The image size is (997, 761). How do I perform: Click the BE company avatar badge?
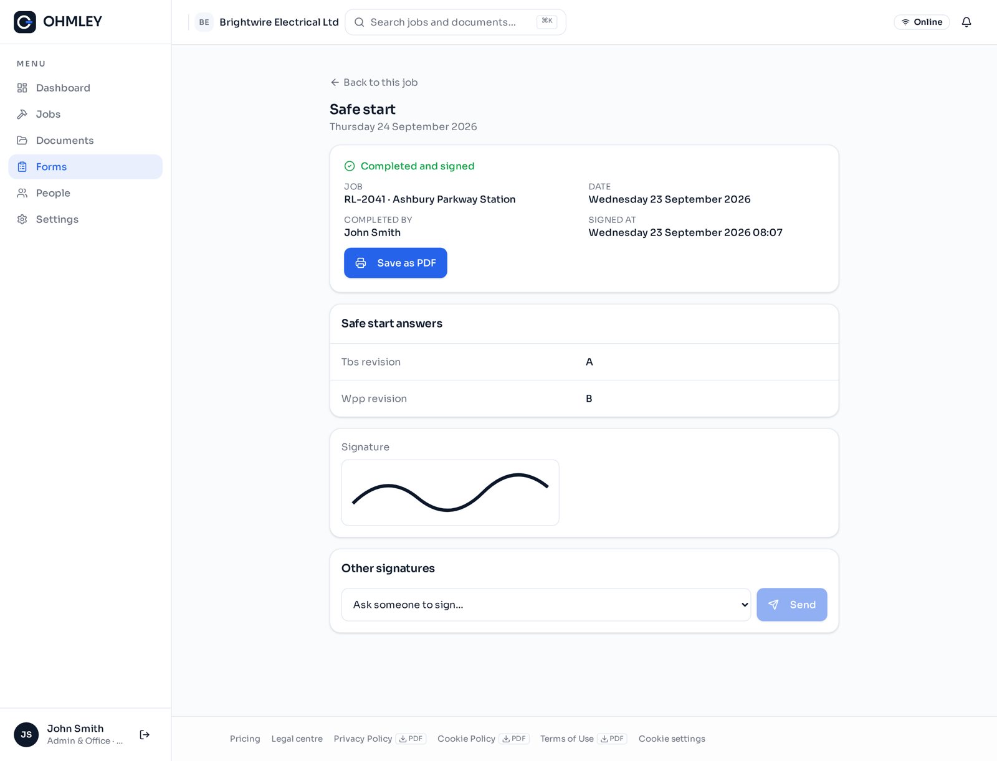click(x=204, y=22)
